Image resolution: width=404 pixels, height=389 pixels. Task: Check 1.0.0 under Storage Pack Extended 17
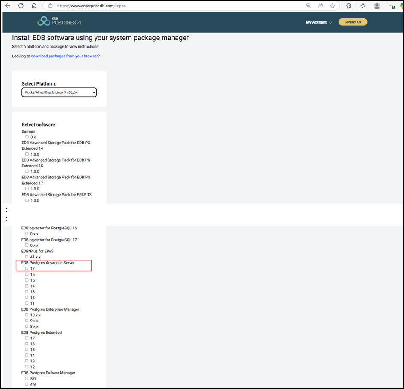pyautogui.click(x=27, y=189)
